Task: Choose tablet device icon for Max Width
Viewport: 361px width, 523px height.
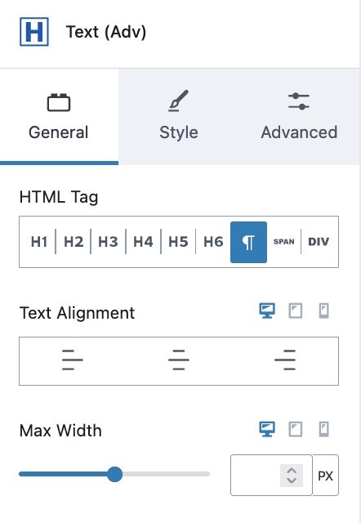Action: pos(296,429)
